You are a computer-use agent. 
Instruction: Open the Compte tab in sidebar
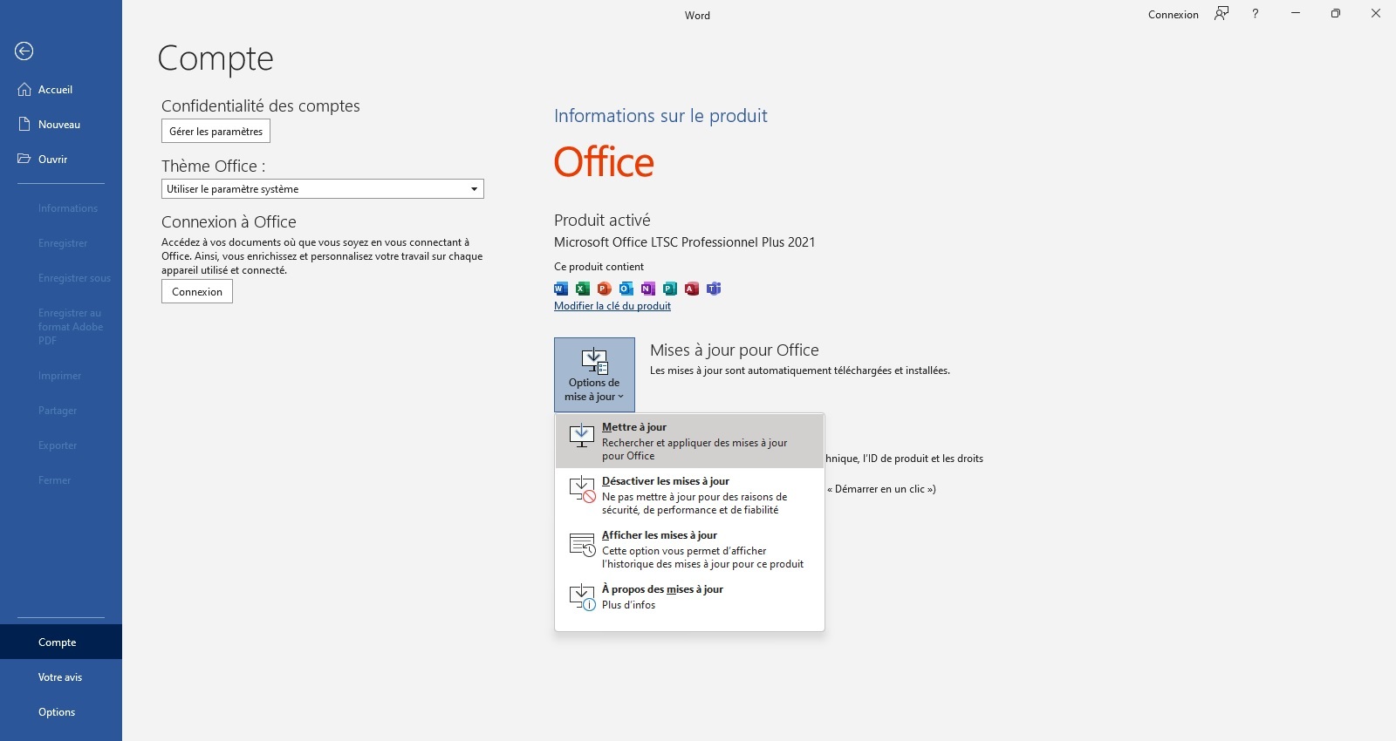pos(61,642)
